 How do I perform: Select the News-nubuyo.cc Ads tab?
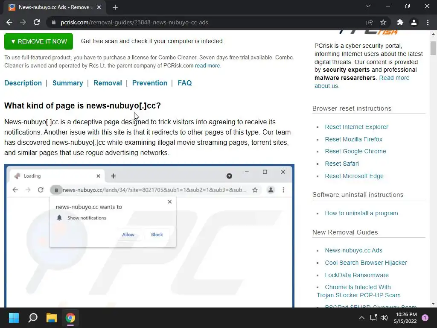tap(54, 7)
